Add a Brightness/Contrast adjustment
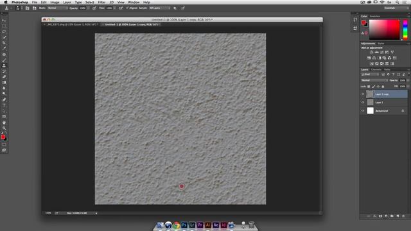This screenshot has height=231, width=411. (x=371, y=52)
